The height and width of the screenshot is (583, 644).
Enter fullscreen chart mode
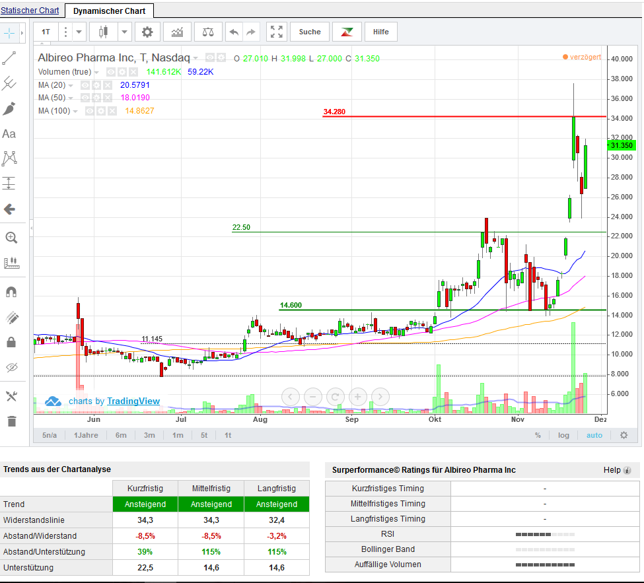[276, 32]
